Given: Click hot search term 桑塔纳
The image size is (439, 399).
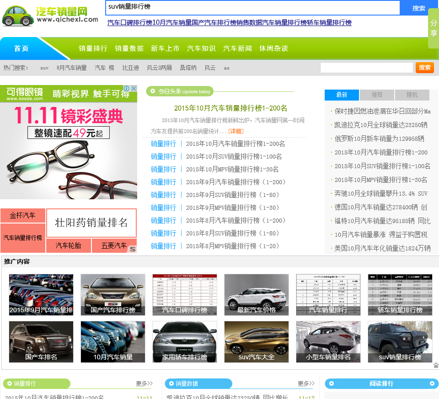Looking at the screenshot, I should coord(188,68).
